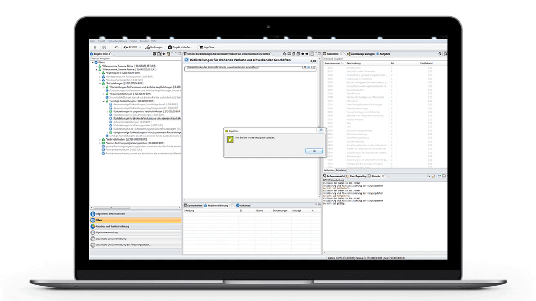Open the ELSTER dropdown arrow
This screenshot has height=301, width=536.
(140, 47)
